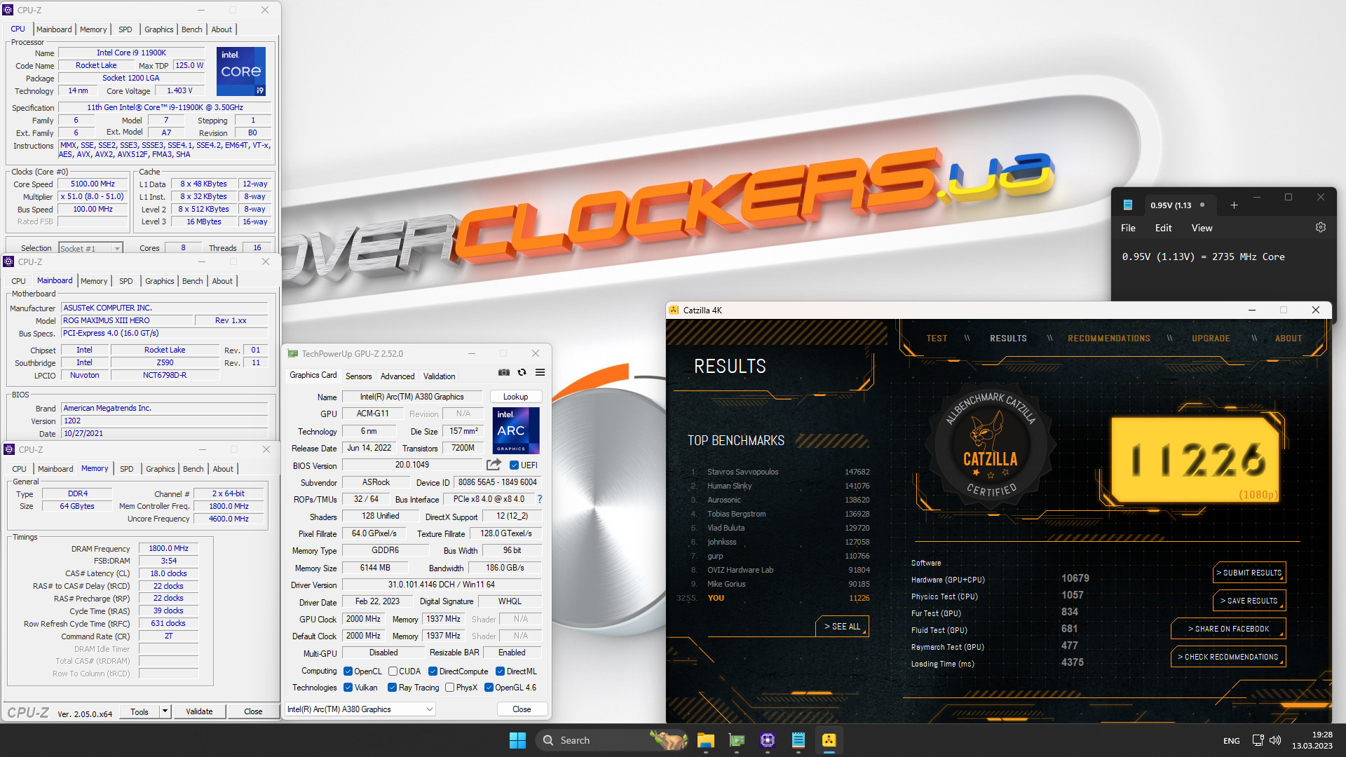This screenshot has width=1346, height=757.
Task: Open Validation tab in GPU-Z
Action: click(439, 376)
